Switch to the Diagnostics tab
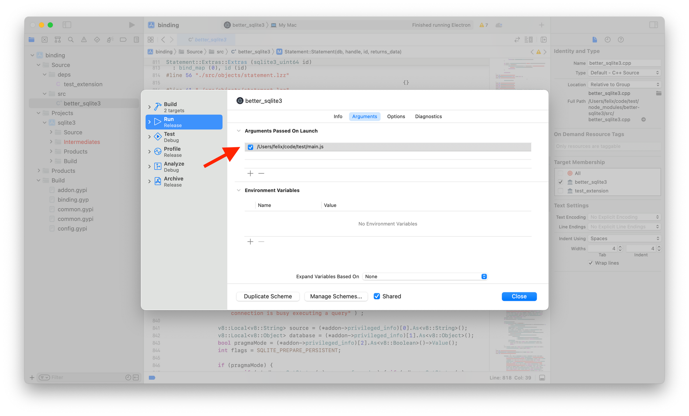 [x=428, y=116]
